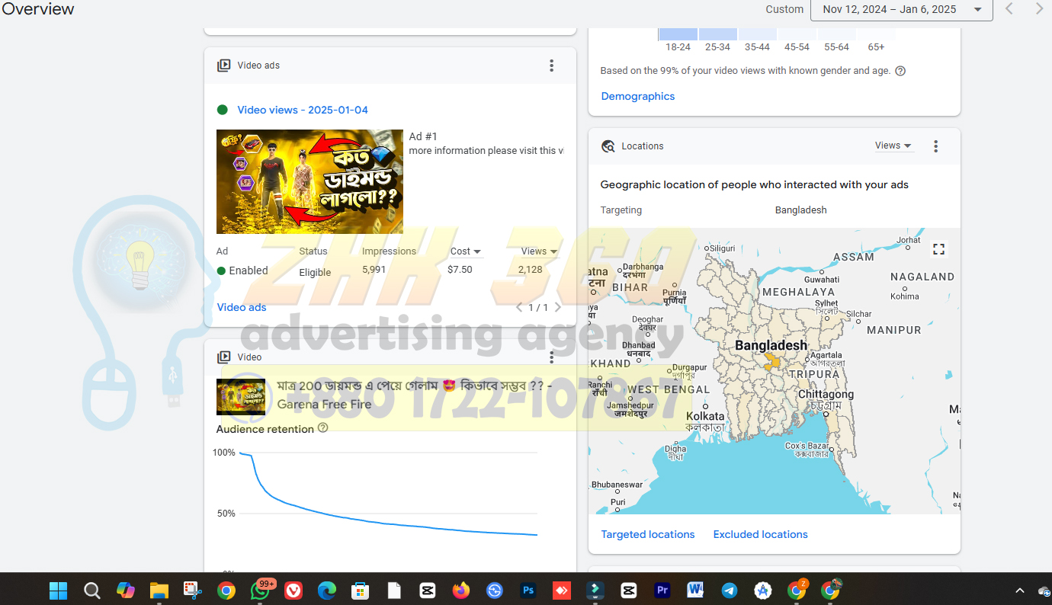Open WhatsApp from the taskbar
The height and width of the screenshot is (605, 1052).
[x=260, y=591]
